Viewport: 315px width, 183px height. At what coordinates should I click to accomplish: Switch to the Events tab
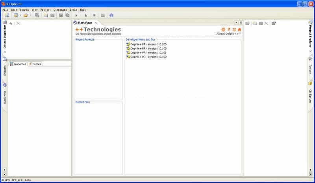point(35,64)
